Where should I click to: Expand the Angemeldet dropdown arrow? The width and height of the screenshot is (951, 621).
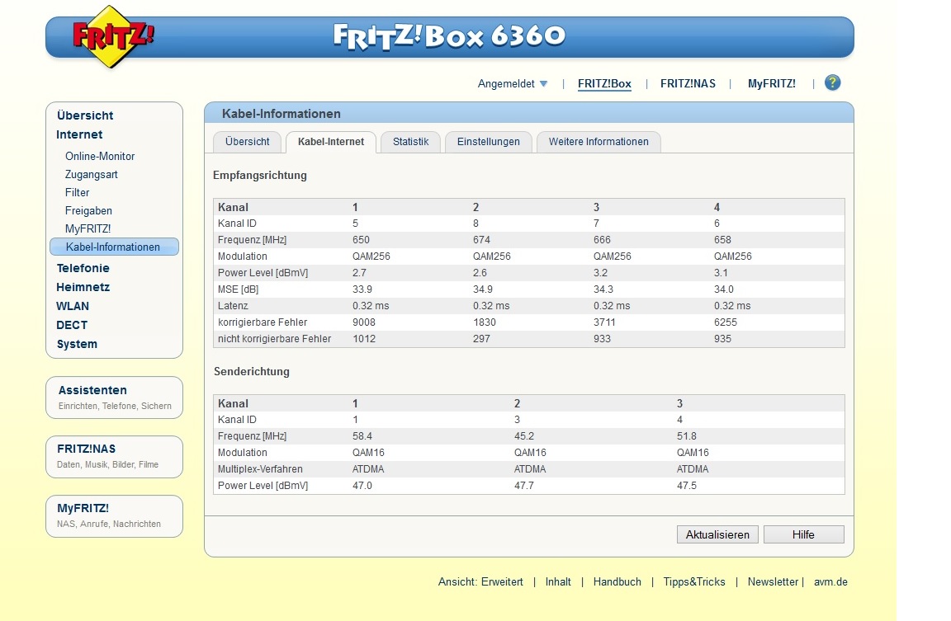click(543, 83)
